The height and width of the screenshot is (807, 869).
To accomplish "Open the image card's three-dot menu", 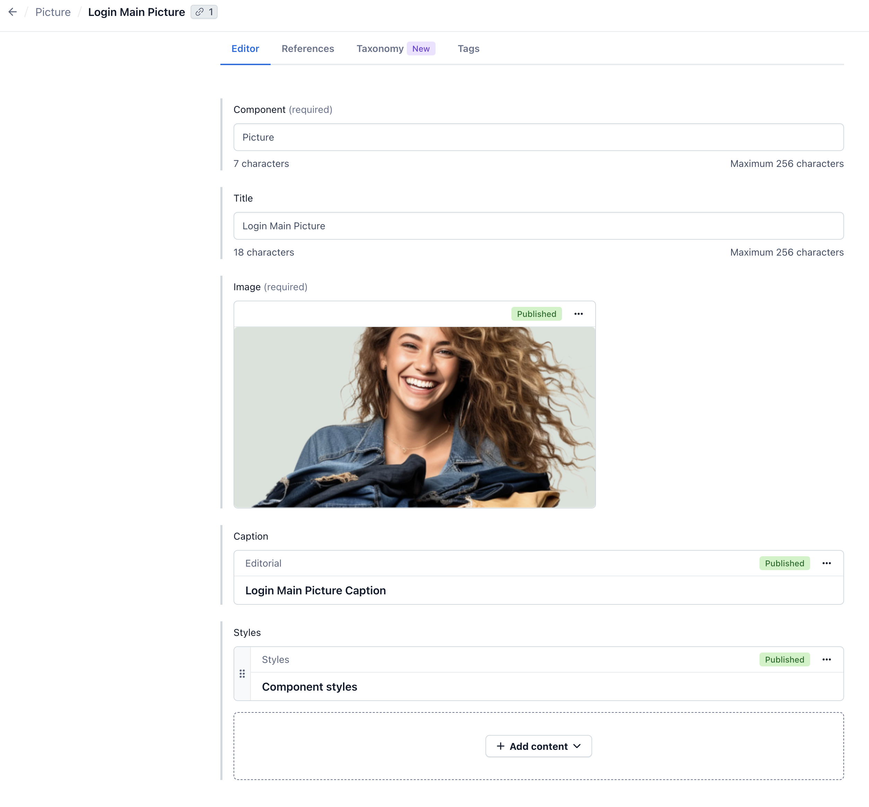I will (x=578, y=314).
